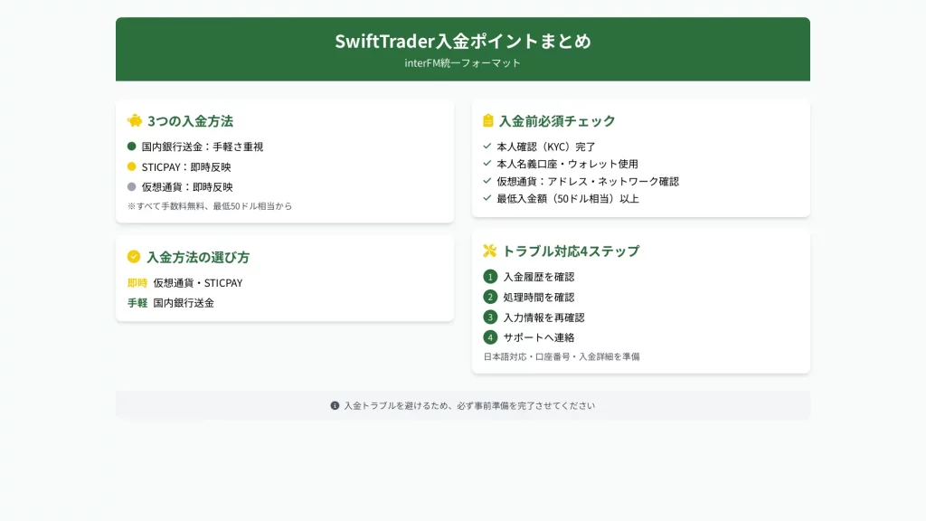Click the interFM統一フォーマット subtitle
The height and width of the screenshot is (521, 926).
pos(462,63)
